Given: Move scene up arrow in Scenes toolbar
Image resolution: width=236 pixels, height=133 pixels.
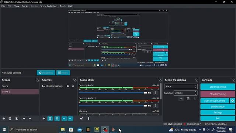Looking at the screenshot, I should [x=24, y=119].
